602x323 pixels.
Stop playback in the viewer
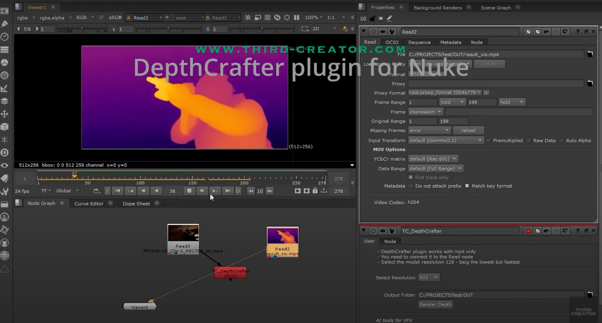tap(189, 191)
